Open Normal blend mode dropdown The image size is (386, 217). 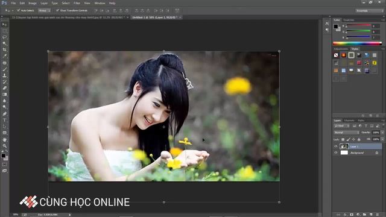346,133
